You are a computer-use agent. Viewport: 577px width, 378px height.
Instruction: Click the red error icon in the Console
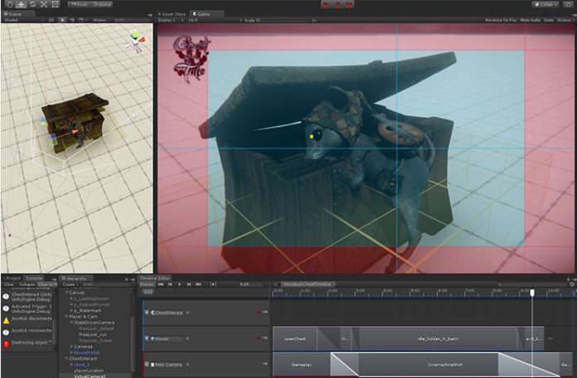(6, 342)
